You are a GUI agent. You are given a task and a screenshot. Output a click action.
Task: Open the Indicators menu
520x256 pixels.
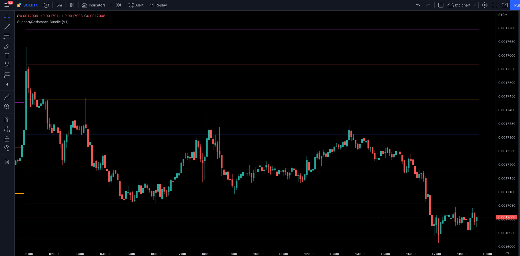coord(97,5)
